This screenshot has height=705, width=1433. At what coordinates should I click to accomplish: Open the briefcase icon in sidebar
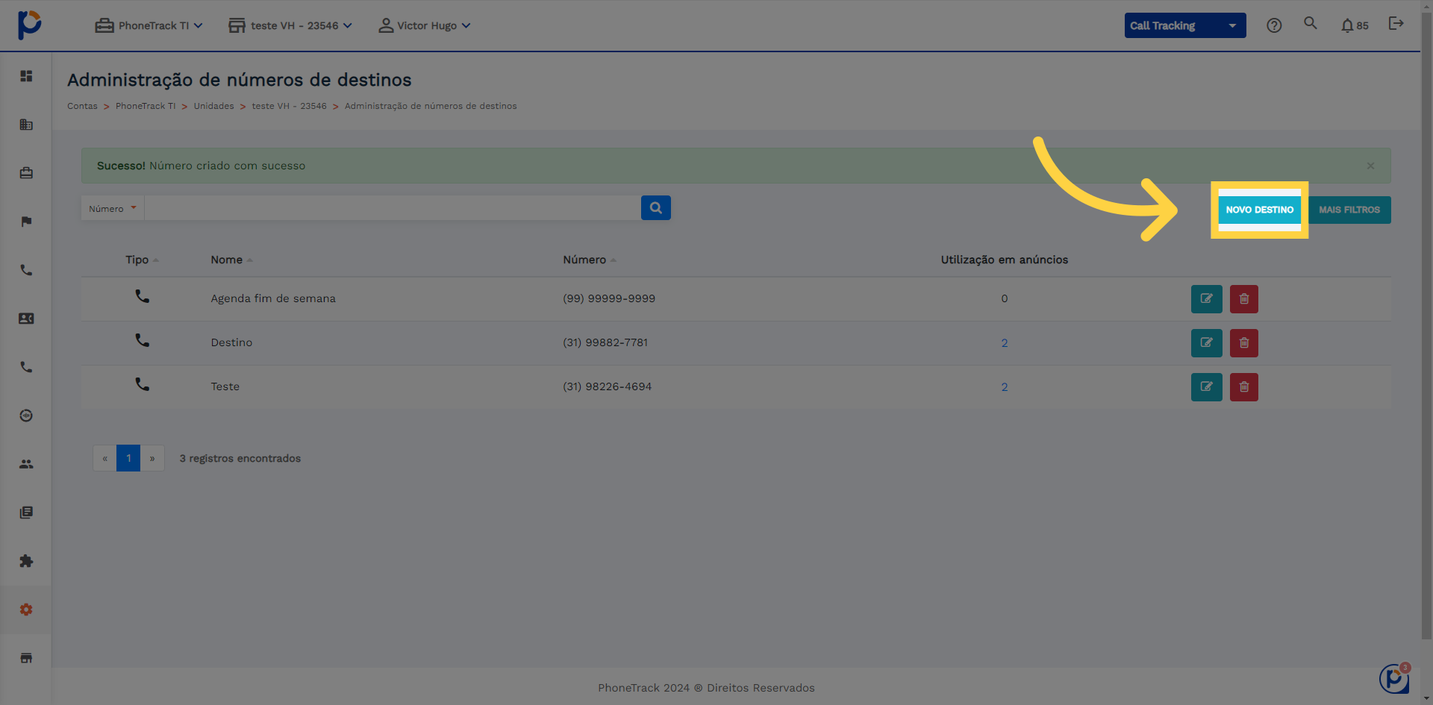(26, 173)
